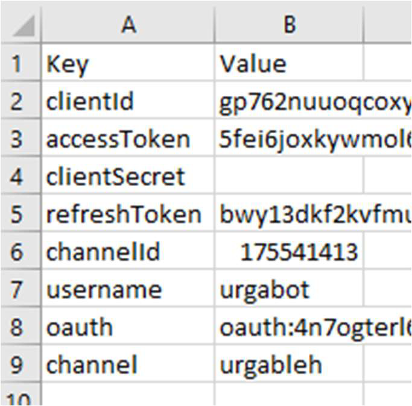Select the channelId cell
Image resolution: width=412 pixels, height=406 pixels.
pos(128,252)
